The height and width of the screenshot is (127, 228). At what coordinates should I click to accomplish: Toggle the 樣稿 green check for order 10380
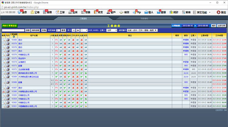(65, 40)
